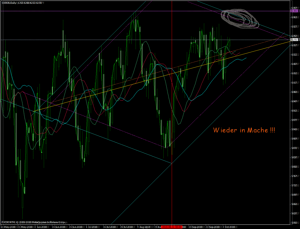Screen dimensions: 300x229
Task: Click the 9 Aug 2010 date label
Action: tap(144, 227)
